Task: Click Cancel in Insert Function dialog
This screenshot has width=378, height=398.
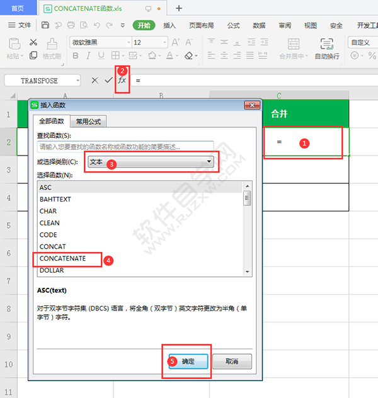Action: pos(232,361)
